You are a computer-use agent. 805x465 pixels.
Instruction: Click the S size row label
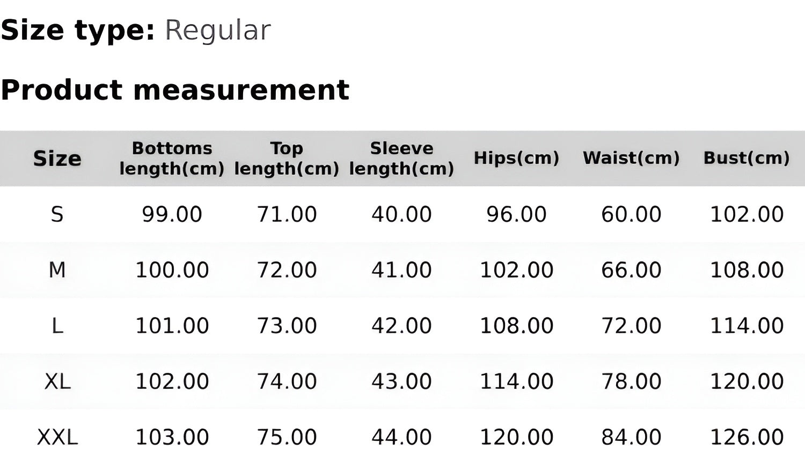coord(57,215)
